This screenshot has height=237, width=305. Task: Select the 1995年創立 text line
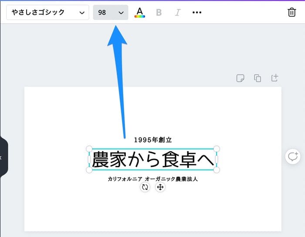point(152,140)
